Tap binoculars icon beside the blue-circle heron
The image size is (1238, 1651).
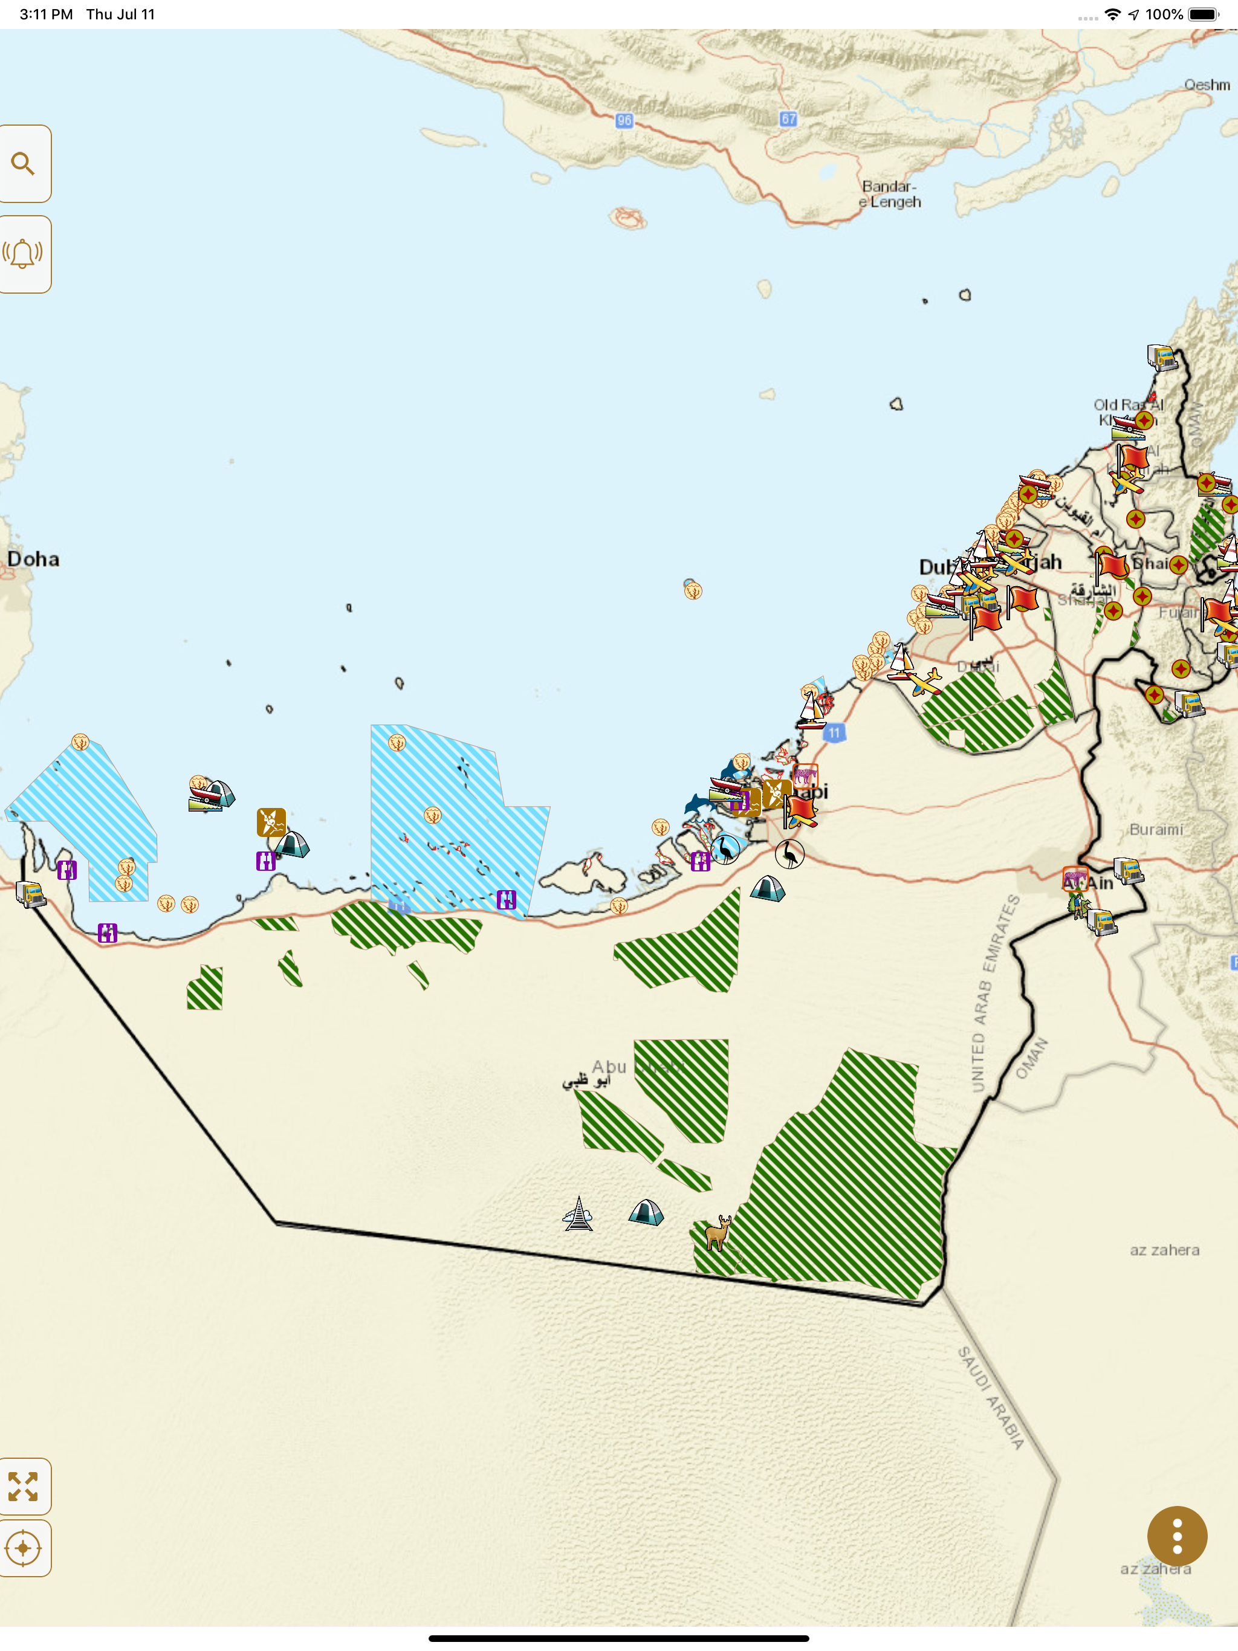pyautogui.click(x=701, y=861)
